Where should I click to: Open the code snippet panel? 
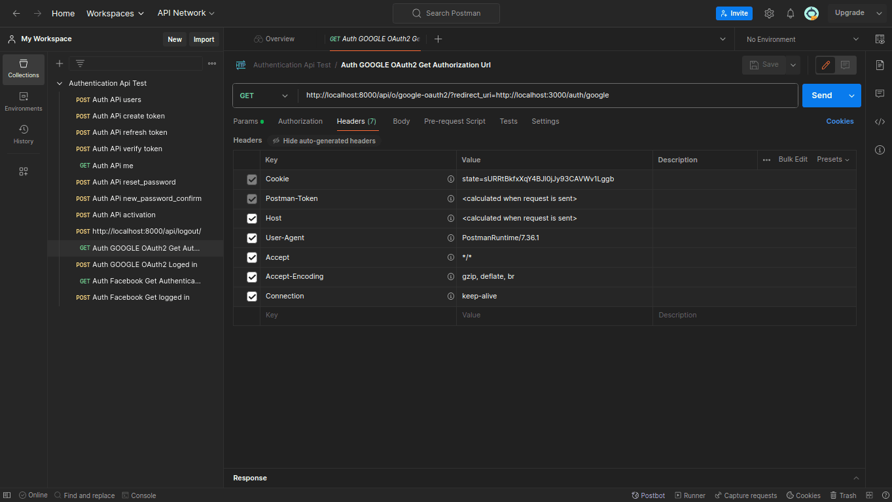(880, 122)
